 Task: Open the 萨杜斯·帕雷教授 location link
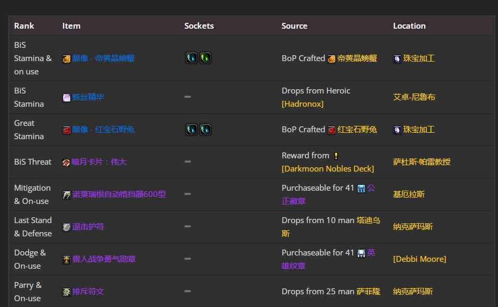pos(422,162)
